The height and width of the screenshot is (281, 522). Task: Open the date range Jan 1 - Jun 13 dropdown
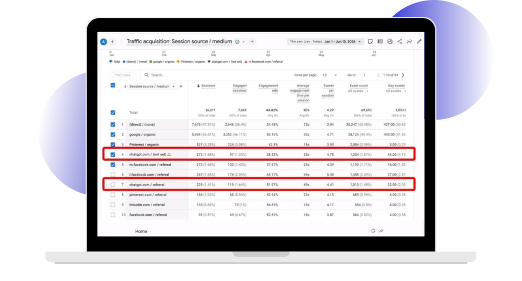click(x=343, y=42)
